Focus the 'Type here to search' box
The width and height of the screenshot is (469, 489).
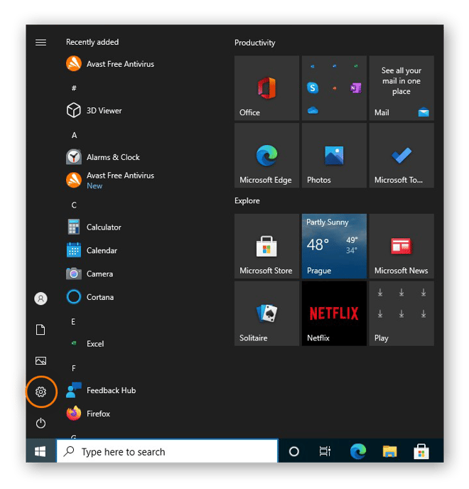tap(167, 451)
